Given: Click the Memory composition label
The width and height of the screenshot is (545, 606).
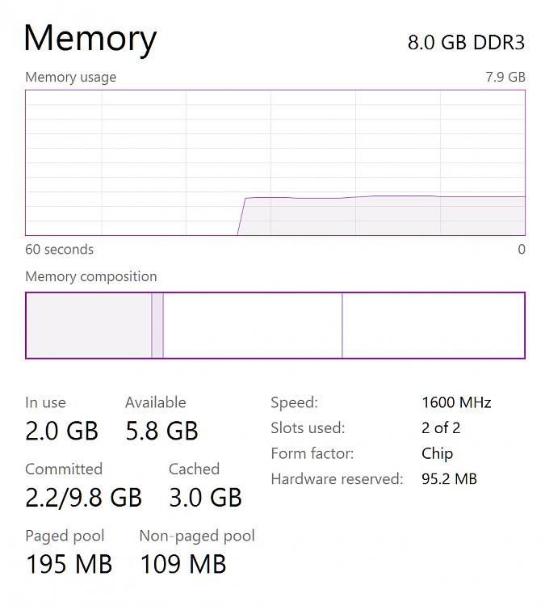Looking at the screenshot, I should 91,276.
